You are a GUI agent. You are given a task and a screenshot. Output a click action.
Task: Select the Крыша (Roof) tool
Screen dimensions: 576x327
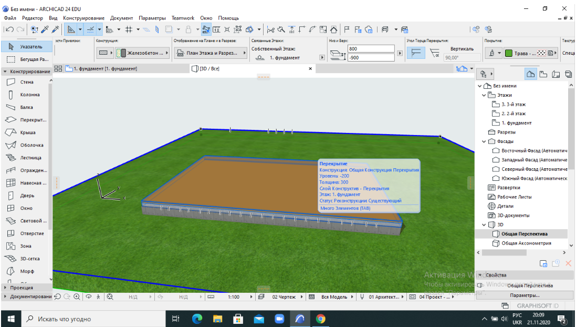27,132
